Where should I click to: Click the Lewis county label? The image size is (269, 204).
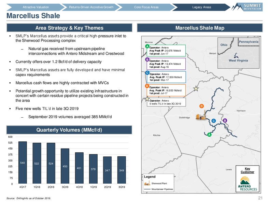tap(229, 169)
